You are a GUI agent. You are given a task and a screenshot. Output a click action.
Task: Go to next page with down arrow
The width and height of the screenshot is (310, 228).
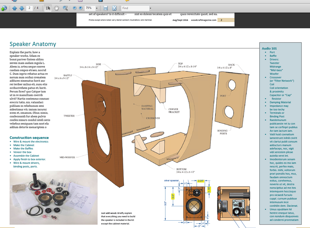coord(22,8)
